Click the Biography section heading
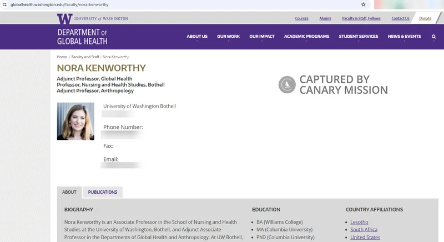The height and width of the screenshot is (242, 444). pyautogui.click(x=78, y=210)
